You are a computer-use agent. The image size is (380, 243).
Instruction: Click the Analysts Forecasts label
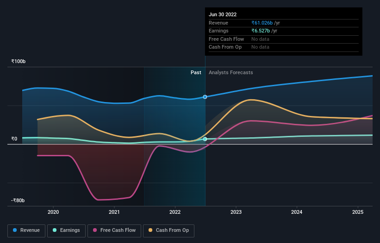click(230, 73)
